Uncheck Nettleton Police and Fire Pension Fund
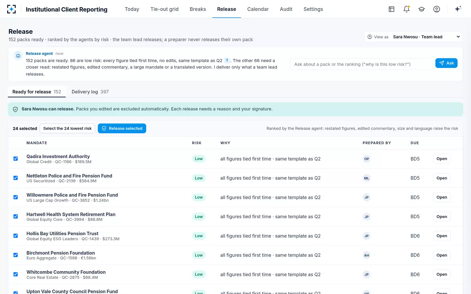The width and height of the screenshot is (471, 294). [15, 178]
